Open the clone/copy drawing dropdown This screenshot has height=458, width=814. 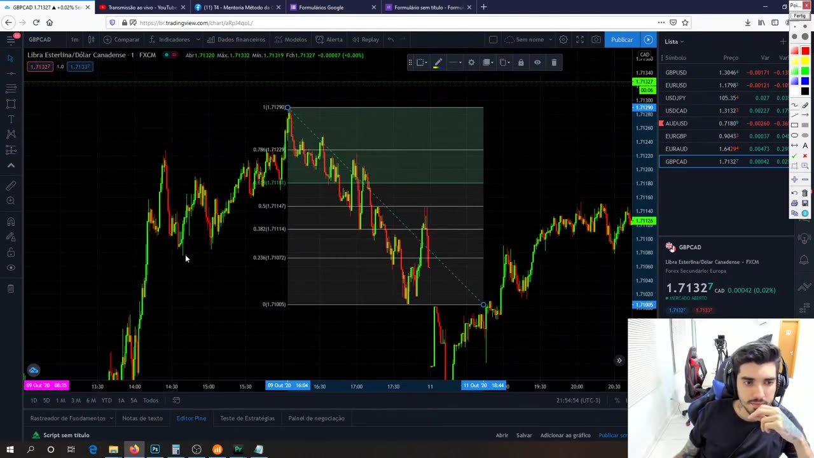[504, 62]
